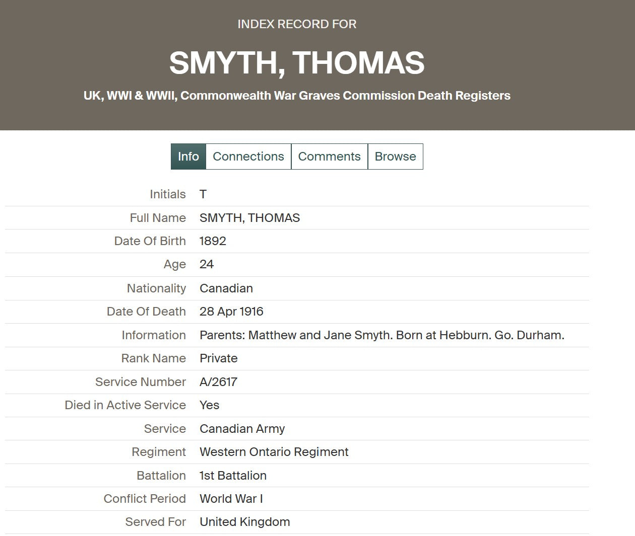Click the 1st Battalion value
Viewport: 635px width, 536px height.
pos(233,476)
